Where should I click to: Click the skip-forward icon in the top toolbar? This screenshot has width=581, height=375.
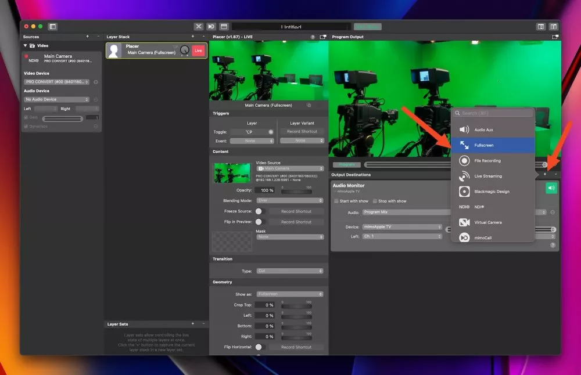point(211,26)
